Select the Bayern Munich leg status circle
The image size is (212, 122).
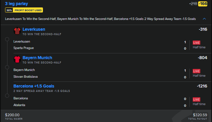tap(7, 67)
